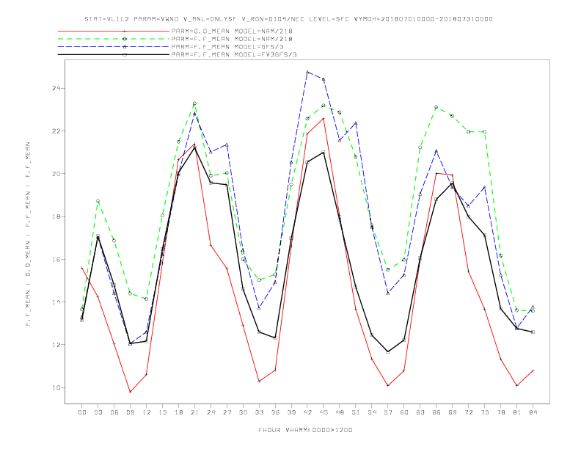Click x-axis tick label 51
Viewport: 581px width, 449px height.
[x=356, y=412]
